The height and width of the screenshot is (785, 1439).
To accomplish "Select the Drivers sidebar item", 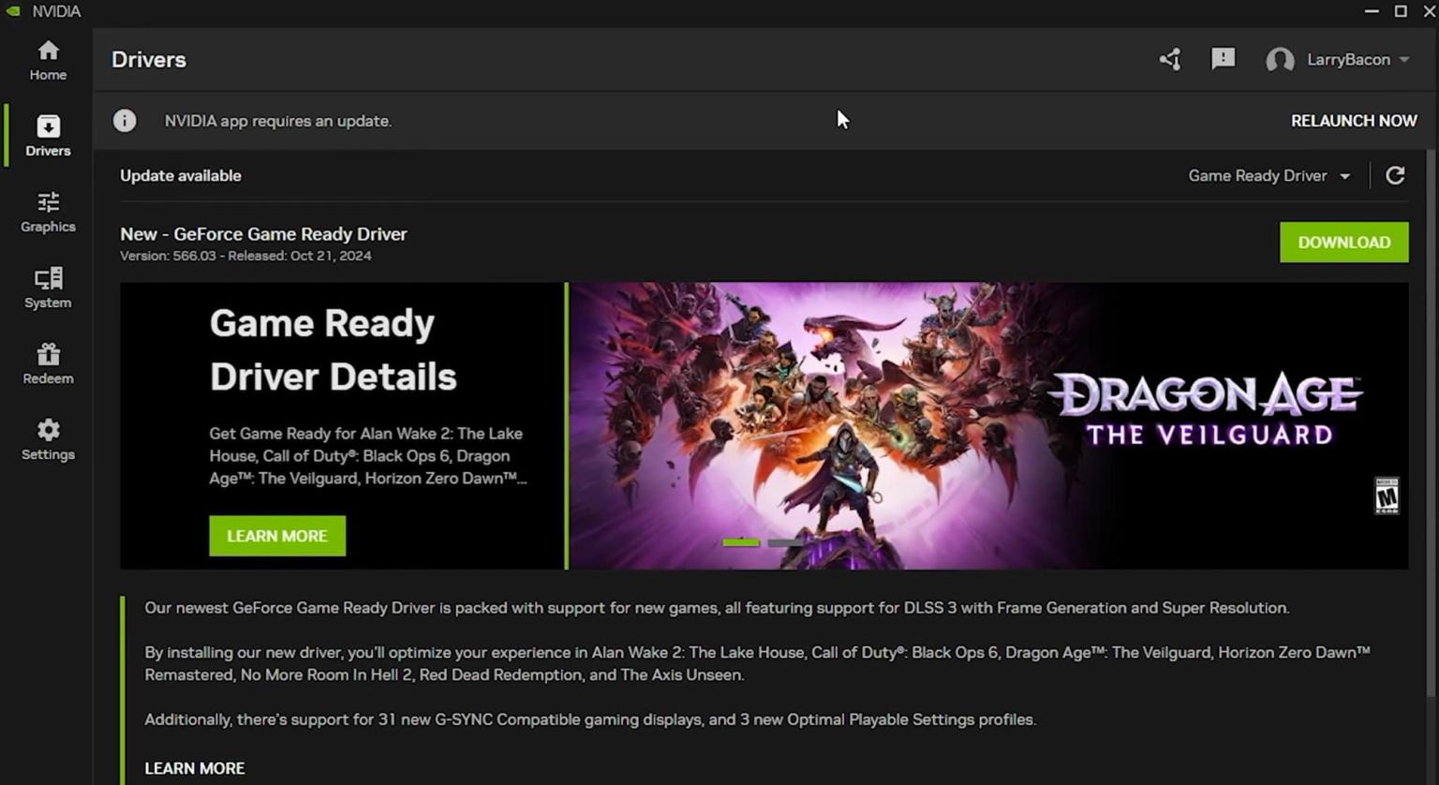I will click(x=48, y=136).
